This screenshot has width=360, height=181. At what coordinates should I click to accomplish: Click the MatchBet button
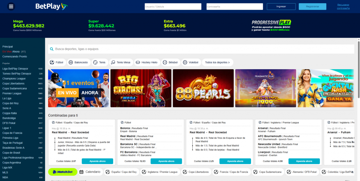click(63, 172)
